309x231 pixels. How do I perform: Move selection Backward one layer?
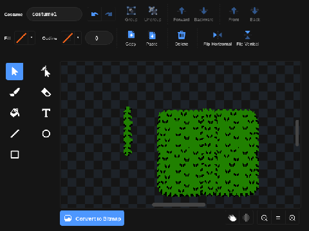tap(203, 14)
